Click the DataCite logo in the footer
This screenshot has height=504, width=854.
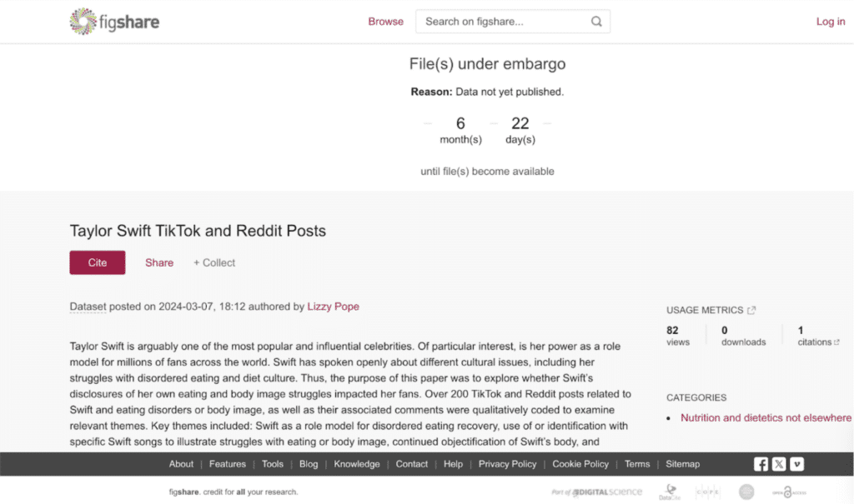click(x=669, y=492)
